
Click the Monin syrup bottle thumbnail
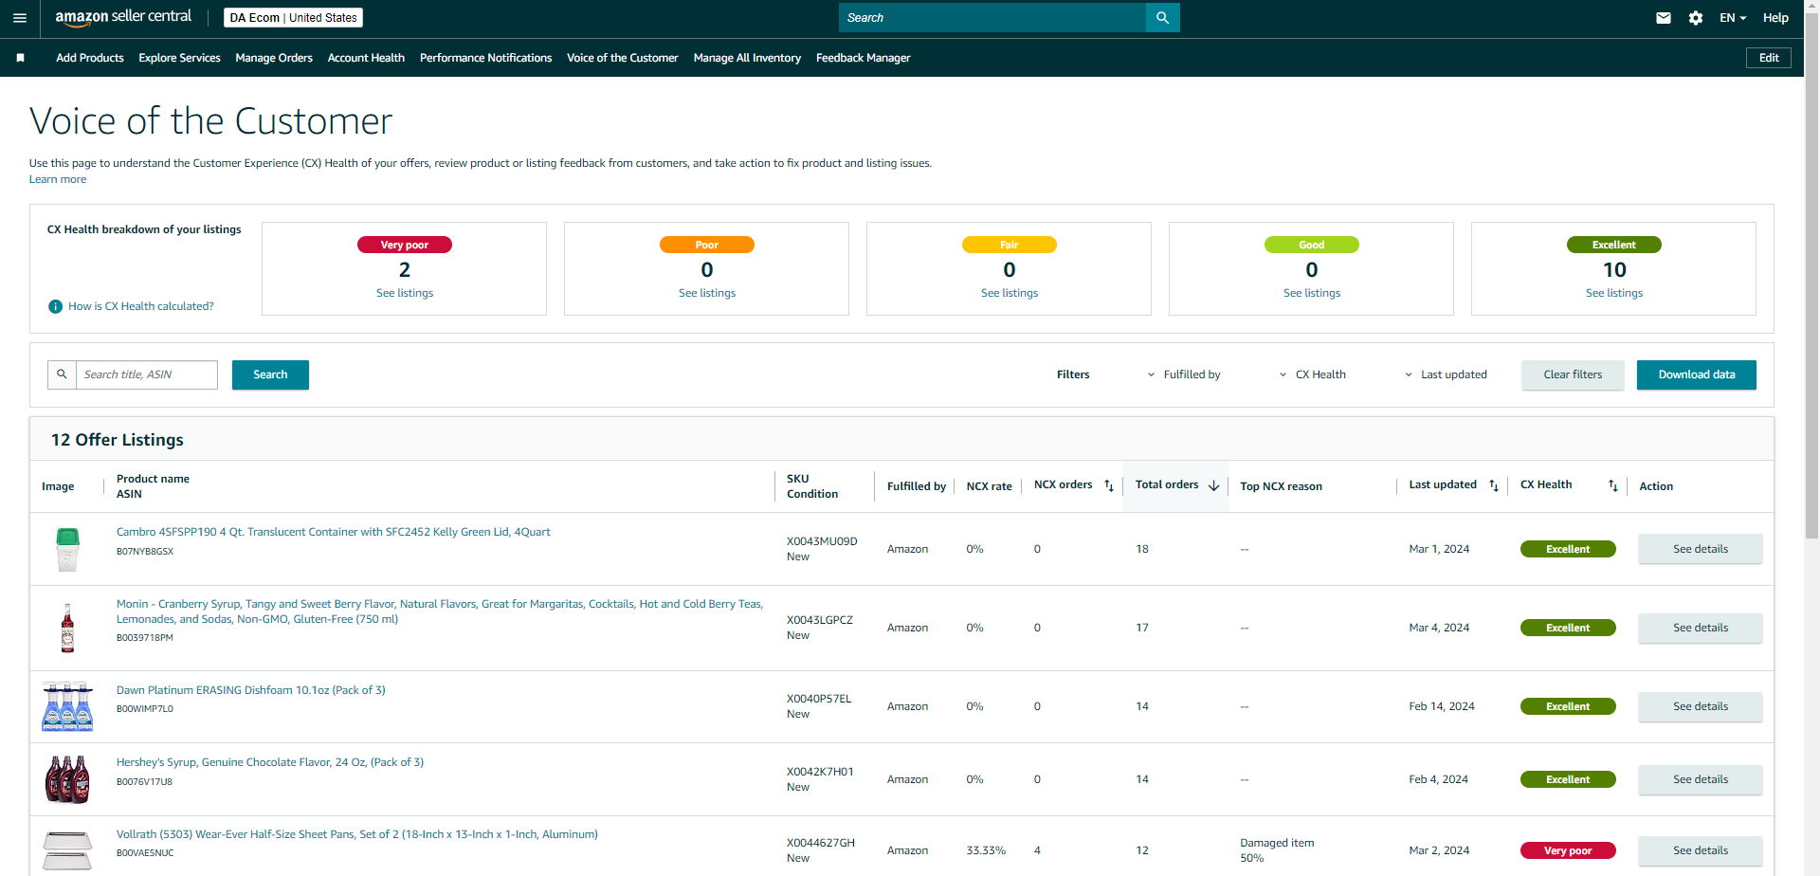pos(67,628)
